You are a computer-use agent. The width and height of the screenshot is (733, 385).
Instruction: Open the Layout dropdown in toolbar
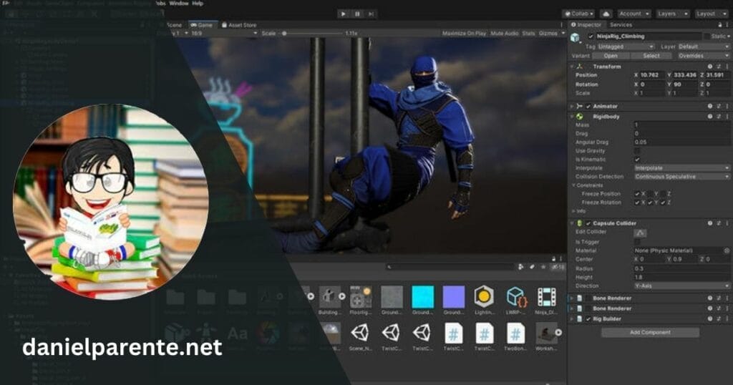pyautogui.click(x=711, y=14)
